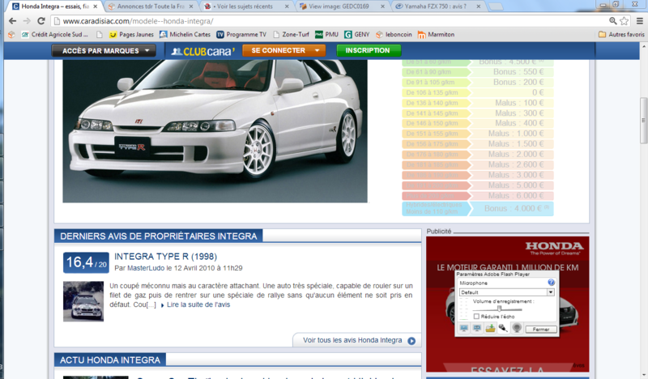The image size is (648, 379).
Task: Open the white Integra Type R photo
Action: point(215,131)
